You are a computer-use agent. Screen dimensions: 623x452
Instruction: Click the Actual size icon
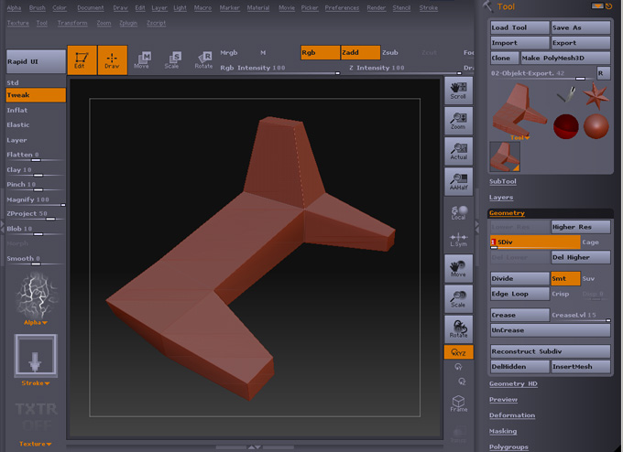(x=458, y=150)
